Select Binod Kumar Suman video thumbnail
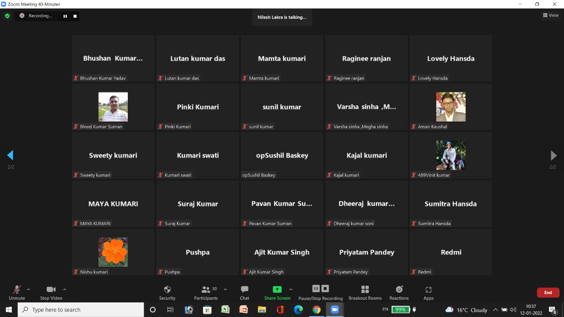Screen dimensions: 564x317 [x=113, y=107]
